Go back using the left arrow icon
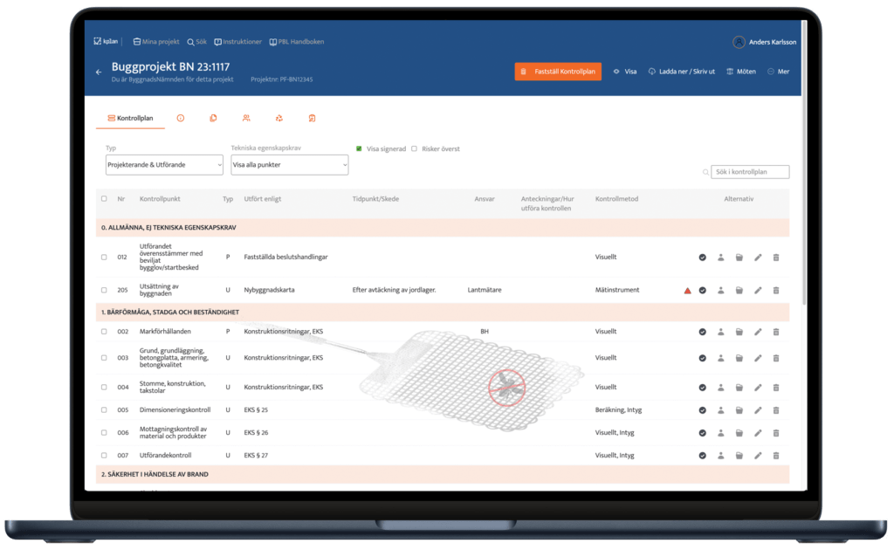This screenshot has width=894, height=550. tap(99, 72)
